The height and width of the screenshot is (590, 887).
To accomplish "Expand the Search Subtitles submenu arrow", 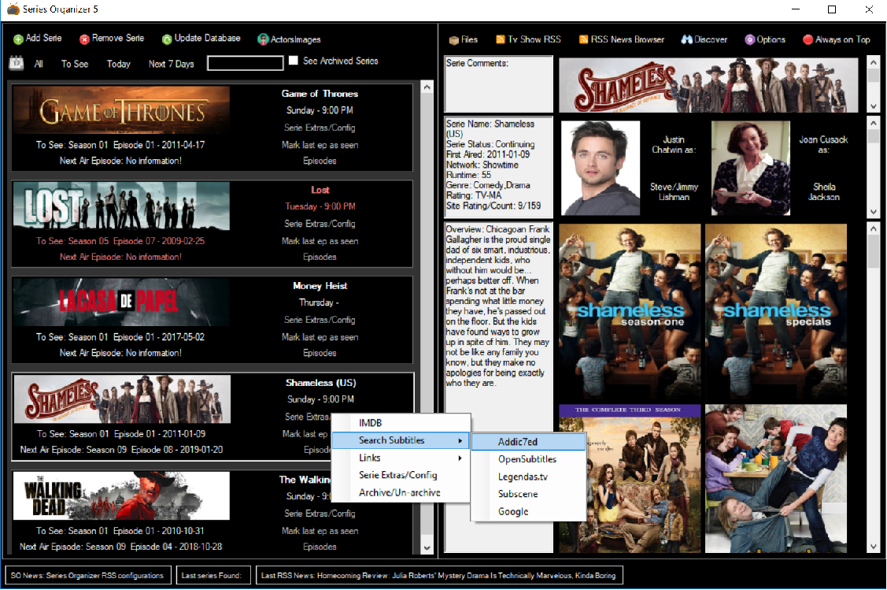I will pyautogui.click(x=460, y=440).
